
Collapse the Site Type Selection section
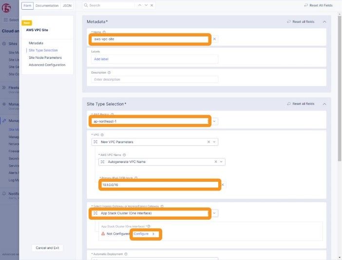point(324,104)
